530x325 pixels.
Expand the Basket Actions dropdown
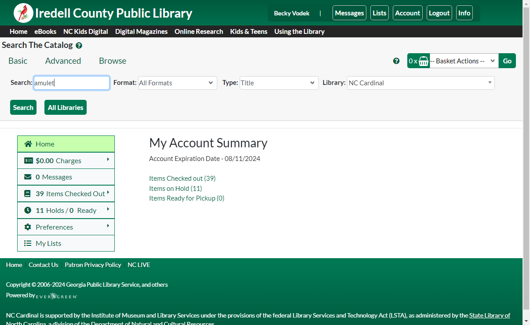coord(464,61)
